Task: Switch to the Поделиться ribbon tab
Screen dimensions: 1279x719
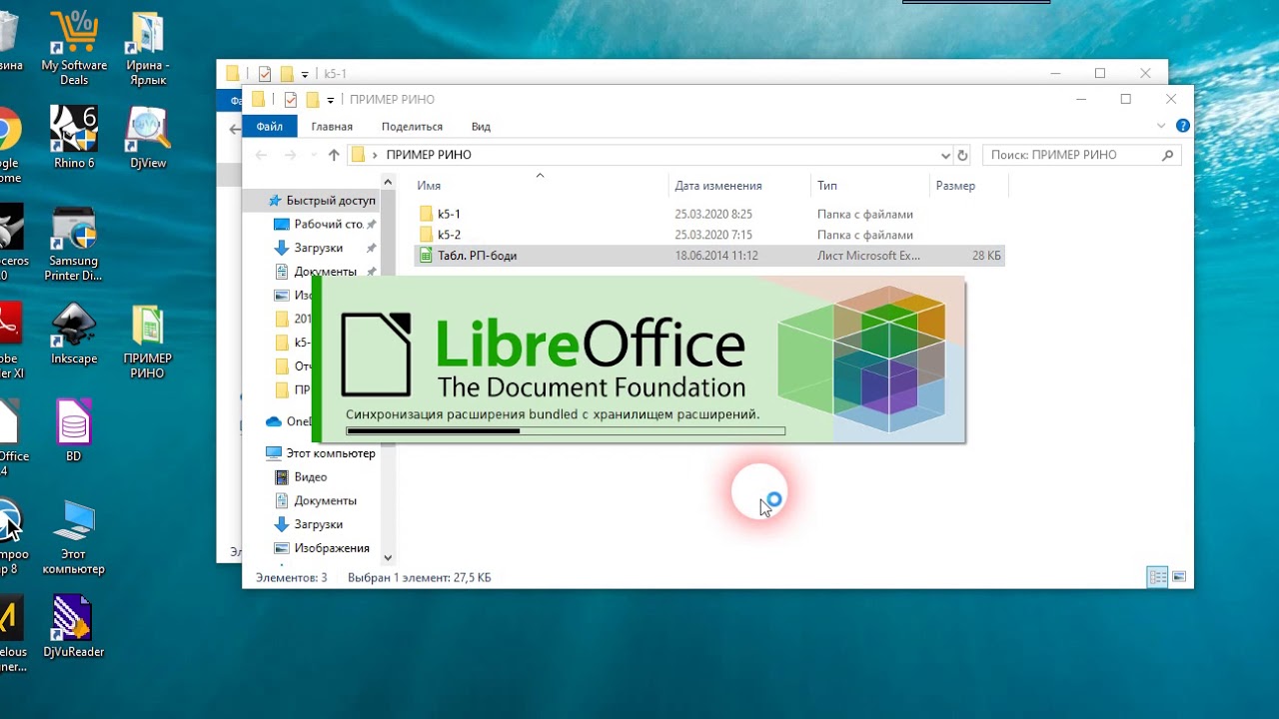Action: tap(412, 127)
